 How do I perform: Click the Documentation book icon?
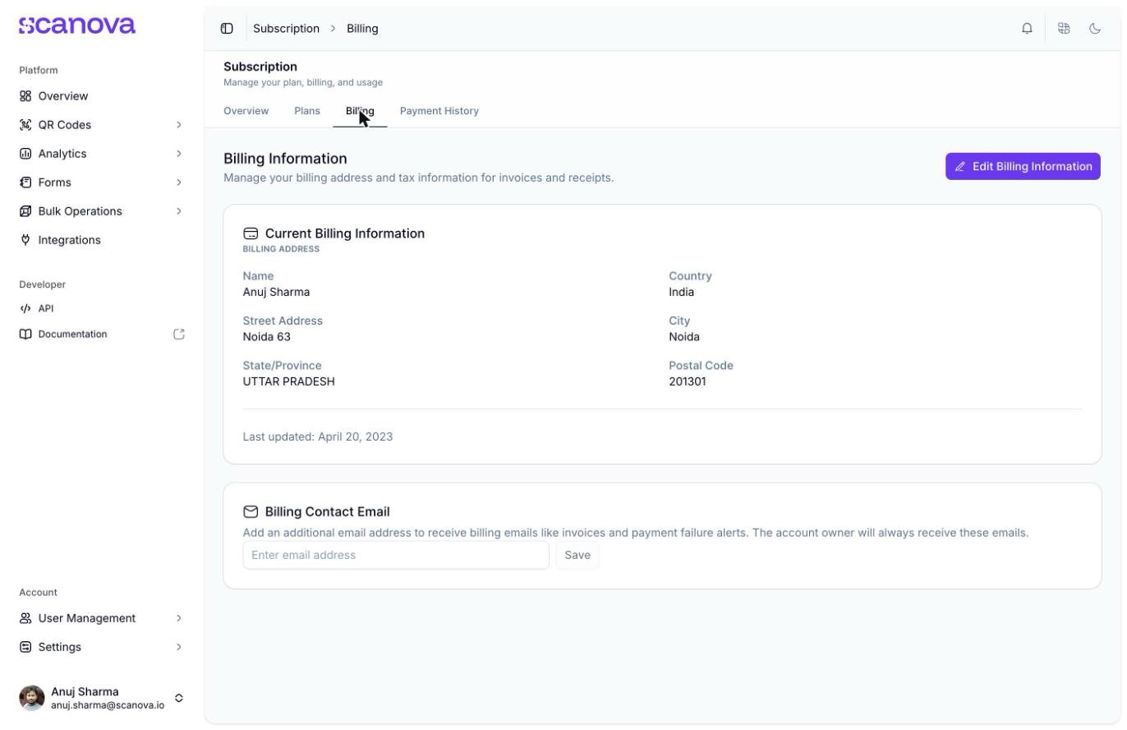click(x=25, y=335)
